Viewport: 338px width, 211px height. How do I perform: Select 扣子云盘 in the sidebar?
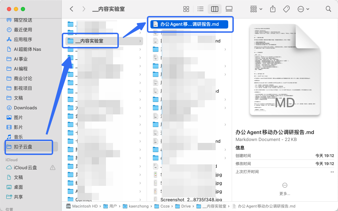click(x=31, y=147)
